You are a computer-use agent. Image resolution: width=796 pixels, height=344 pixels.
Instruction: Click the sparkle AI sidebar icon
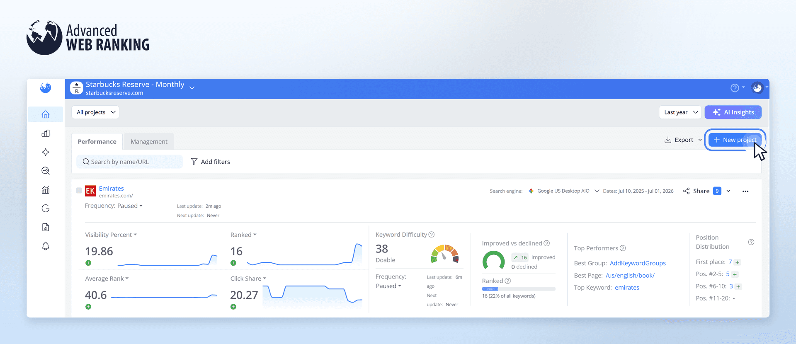pyautogui.click(x=46, y=152)
